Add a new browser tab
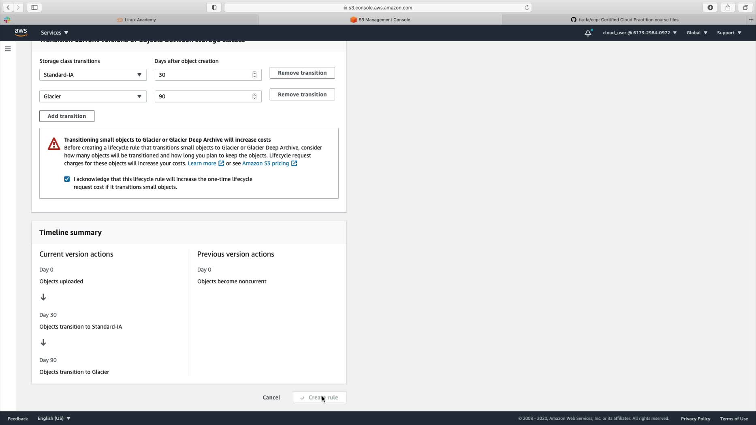Image resolution: width=756 pixels, height=425 pixels. [x=751, y=19]
